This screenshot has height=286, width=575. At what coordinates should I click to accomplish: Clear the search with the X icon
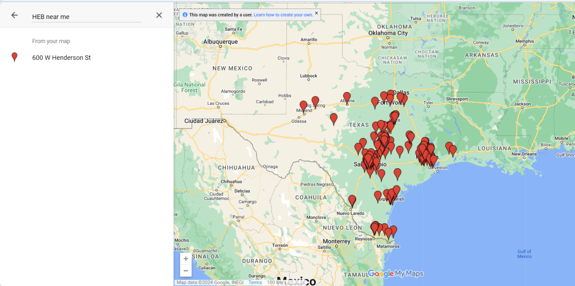point(159,16)
